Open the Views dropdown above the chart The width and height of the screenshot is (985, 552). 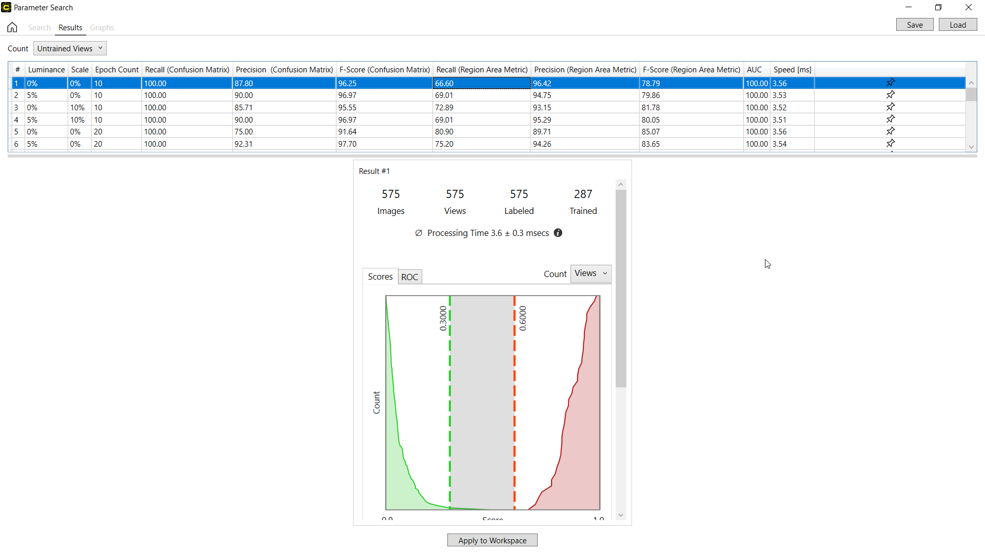pos(590,273)
